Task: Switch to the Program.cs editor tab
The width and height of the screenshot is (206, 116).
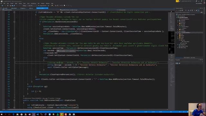Action: pyautogui.click(x=23, y=8)
